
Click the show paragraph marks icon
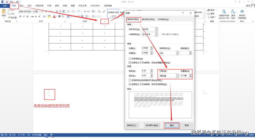(104, 11)
